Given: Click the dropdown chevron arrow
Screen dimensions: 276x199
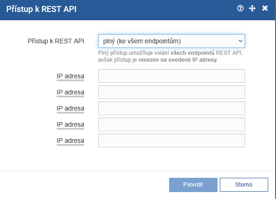Looking at the screenshot, I should click(x=240, y=41).
